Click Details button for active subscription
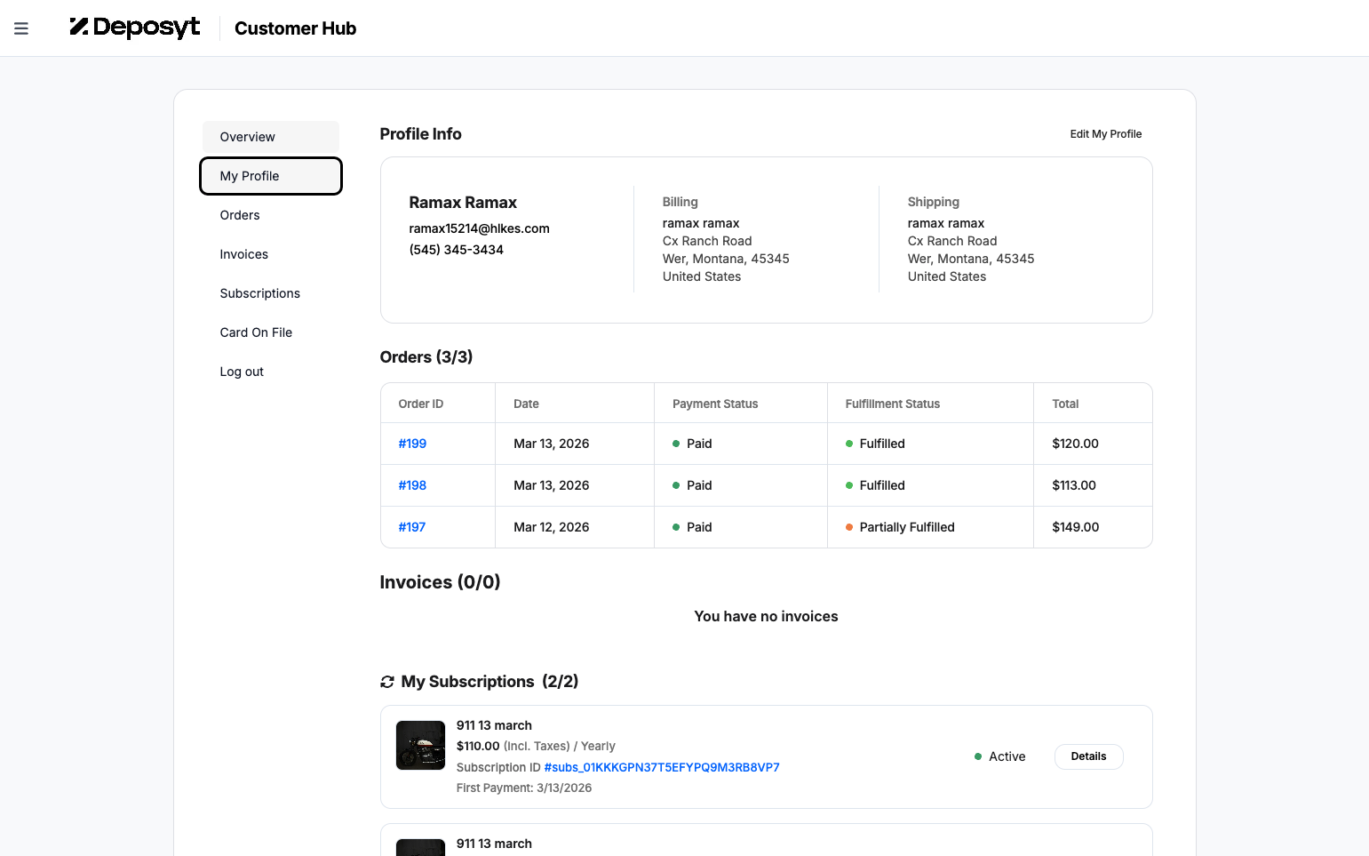This screenshot has width=1369, height=856. click(1088, 756)
